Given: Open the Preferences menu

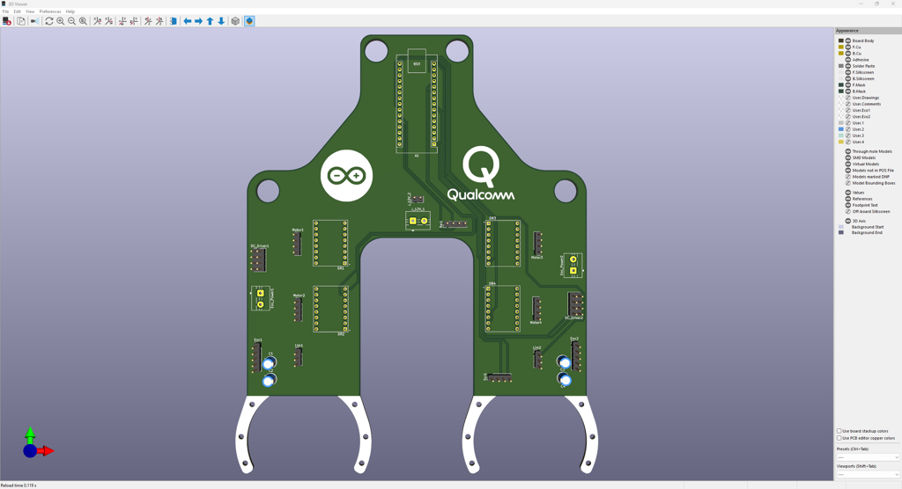Looking at the screenshot, I should tap(50, 11).
